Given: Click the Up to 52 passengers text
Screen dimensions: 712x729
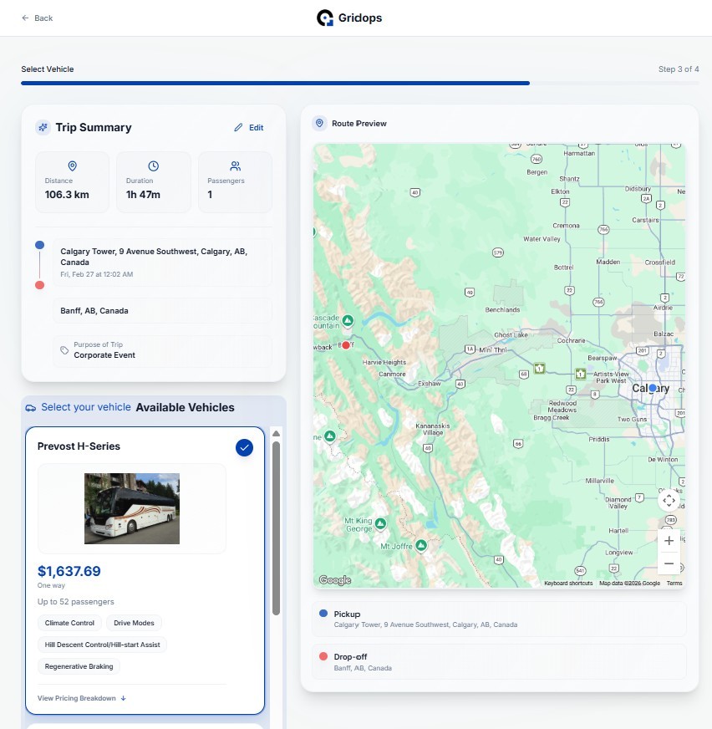Looking at the screenshot, I should point(76,602).
